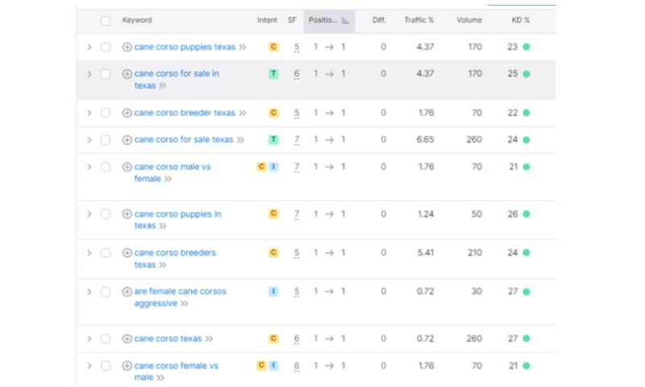Click plus icon beside 'are female cane corsos aggressive'
The height and width of the screenshot is (387, 645).
[x=127, y=292]
